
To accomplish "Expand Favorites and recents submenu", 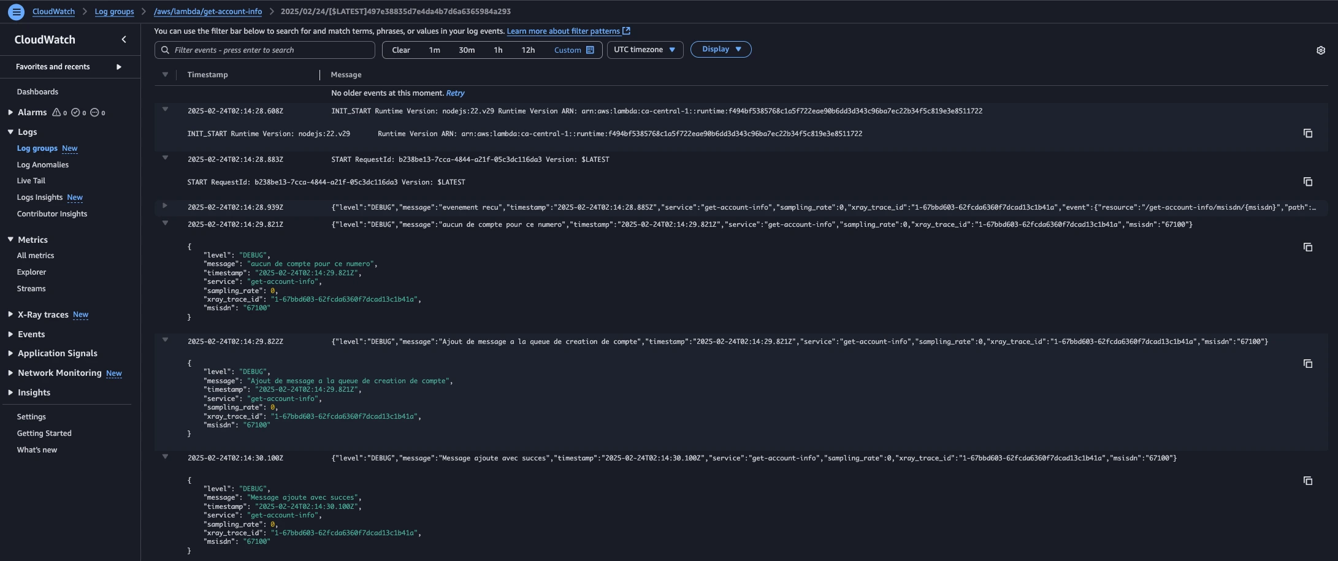I will coord(119,67).
